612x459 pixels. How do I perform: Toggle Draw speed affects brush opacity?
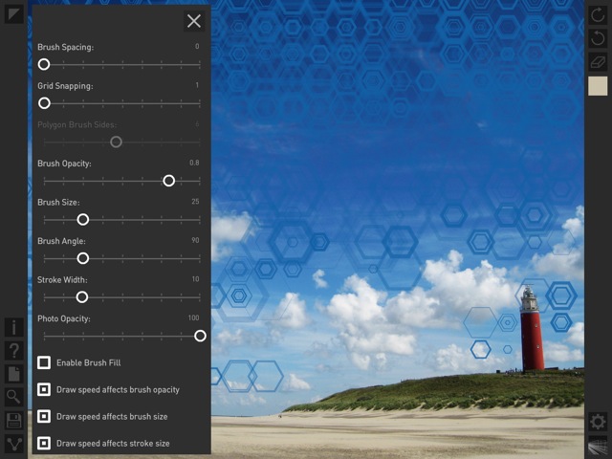(x=44, y=390)
